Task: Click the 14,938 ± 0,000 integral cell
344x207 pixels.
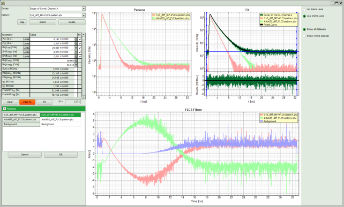Action: click(x=52, y=78)
